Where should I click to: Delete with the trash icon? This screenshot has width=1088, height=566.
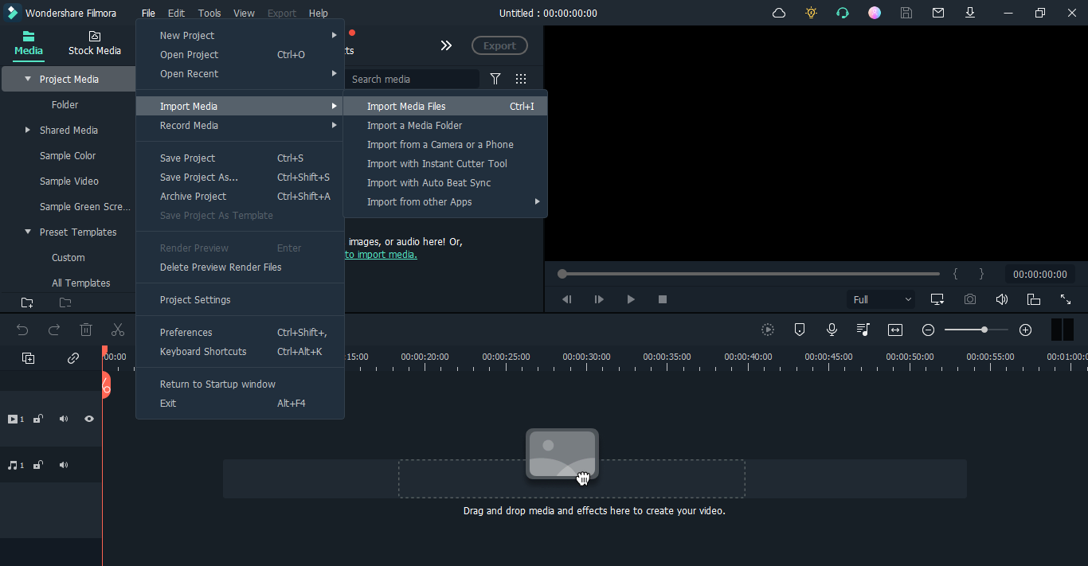tap(86, 330)
